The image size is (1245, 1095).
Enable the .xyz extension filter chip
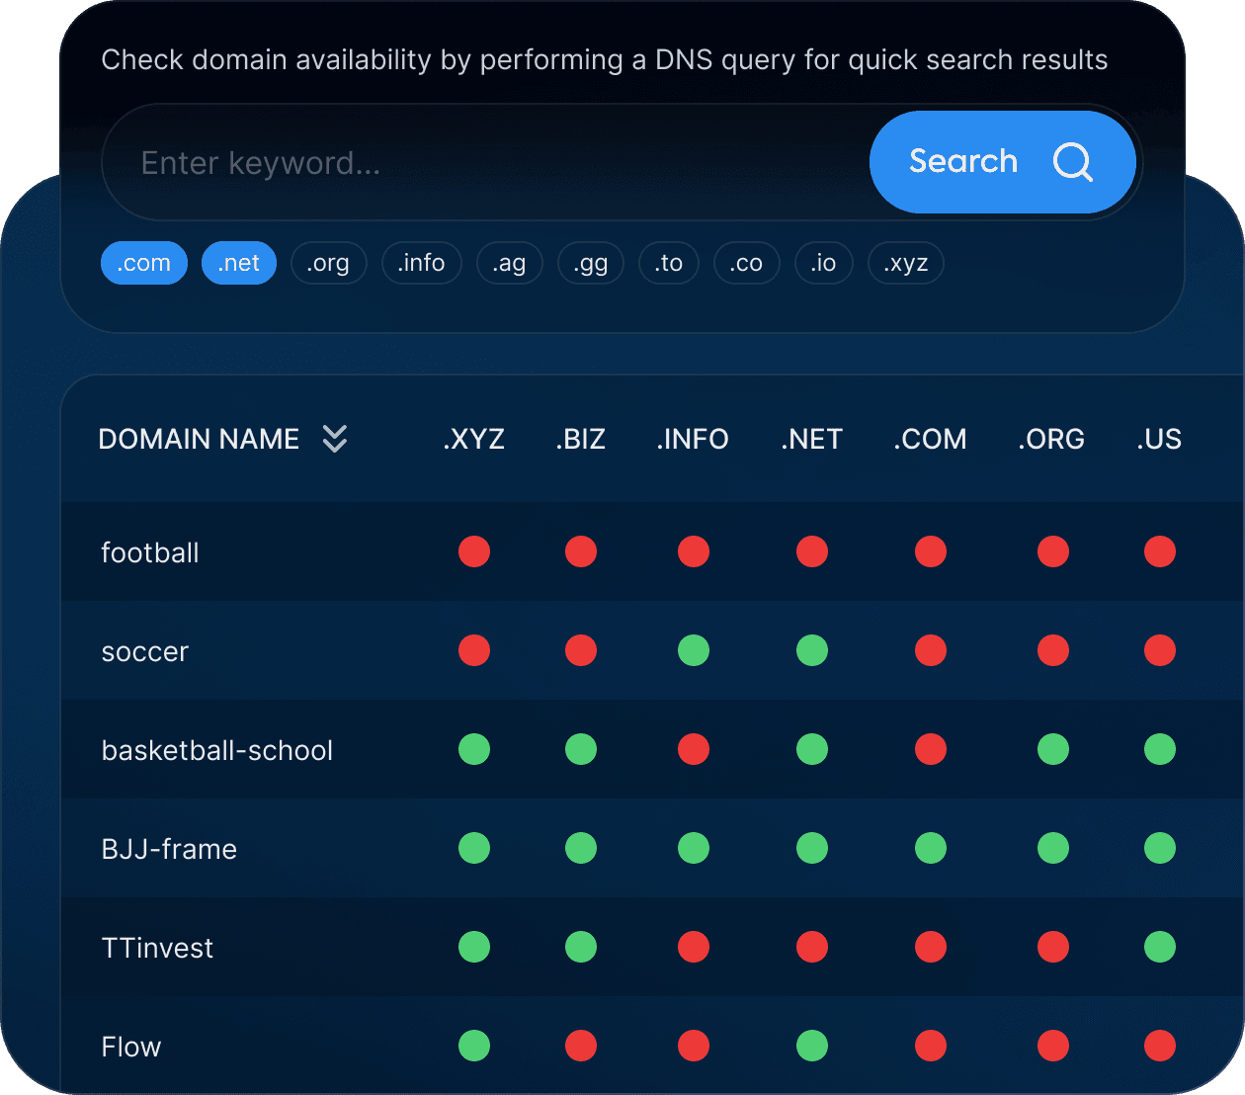coord(906,263)
